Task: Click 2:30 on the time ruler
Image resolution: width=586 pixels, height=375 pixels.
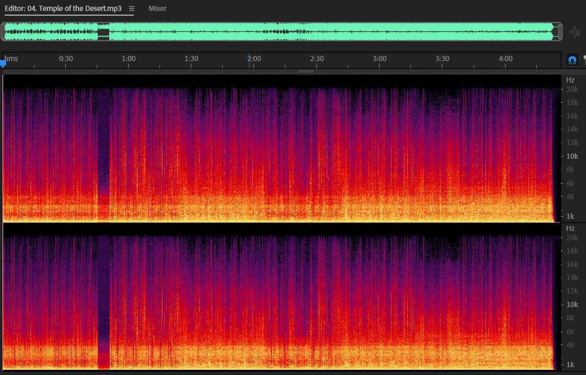Action: [x=317, y=58]
